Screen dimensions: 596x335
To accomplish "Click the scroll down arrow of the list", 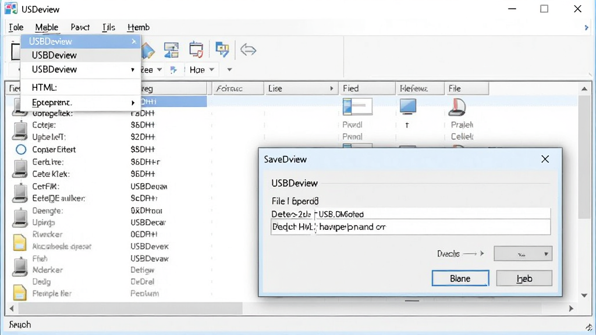I will point(584,295).
